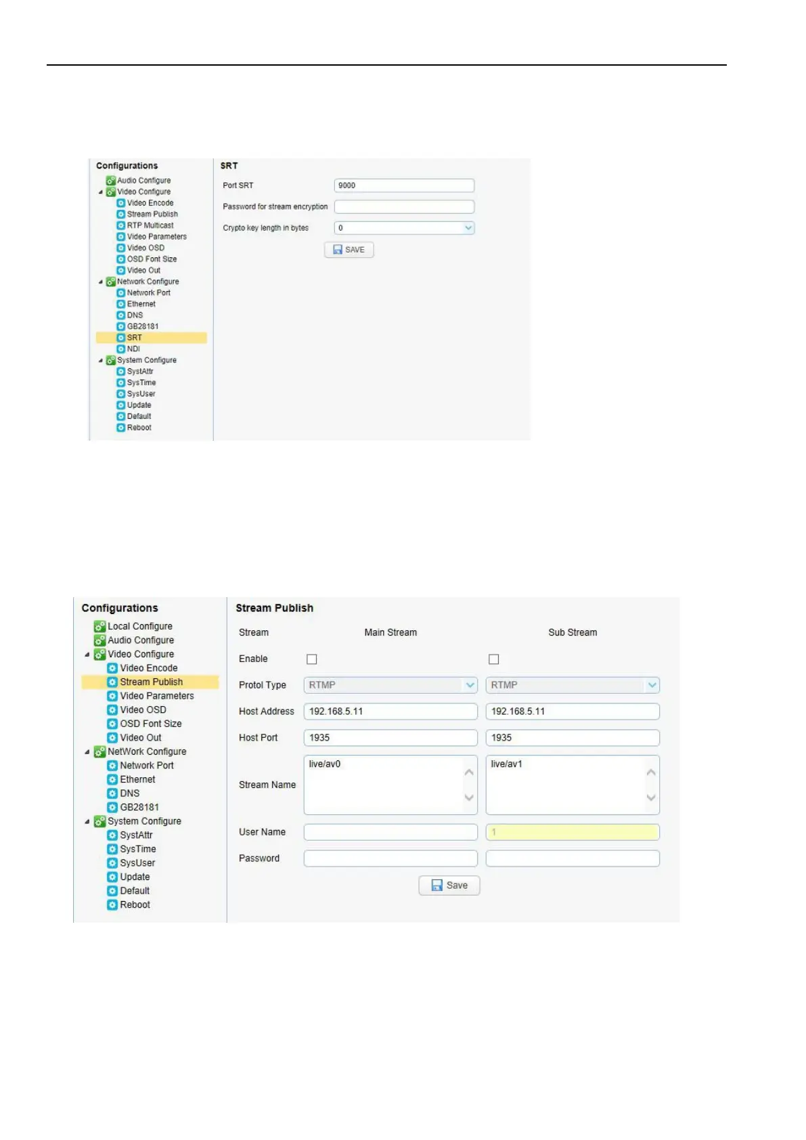The width and height of the screenshot is (806, 1140).
Task: Open GB28181 in upper tree
Action: click(x=143, y=326)
